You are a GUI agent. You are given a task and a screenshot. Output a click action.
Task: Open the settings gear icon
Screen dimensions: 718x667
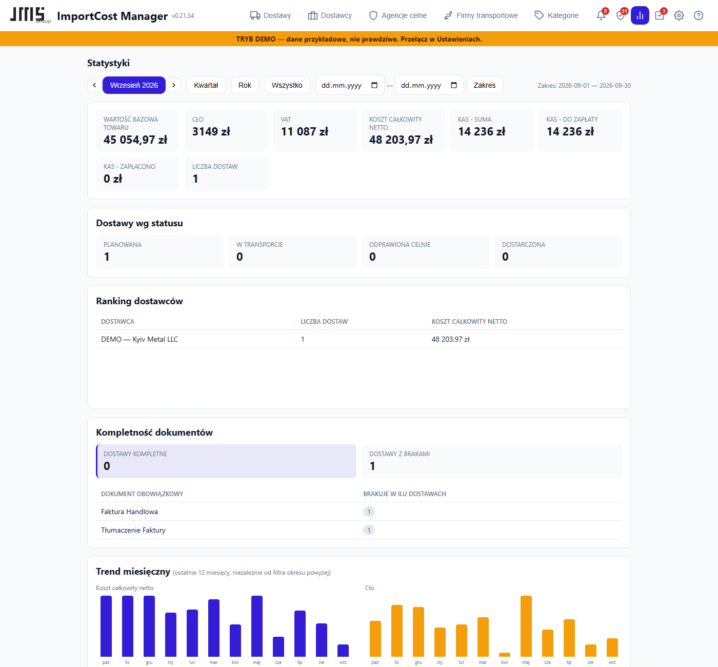point(679,15)
